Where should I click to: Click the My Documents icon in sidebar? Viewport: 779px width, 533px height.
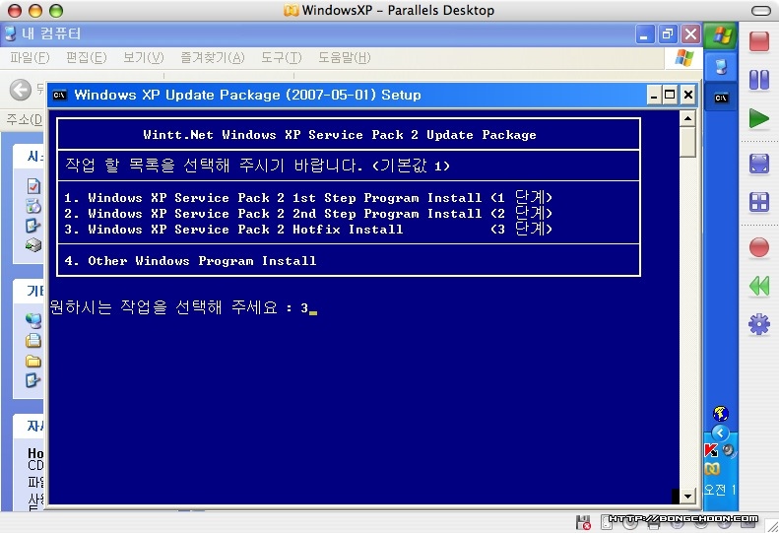[33, 341]
